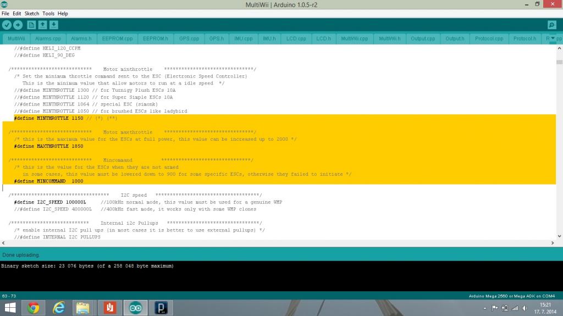Upload the sketch with the arrow icon

18,25
